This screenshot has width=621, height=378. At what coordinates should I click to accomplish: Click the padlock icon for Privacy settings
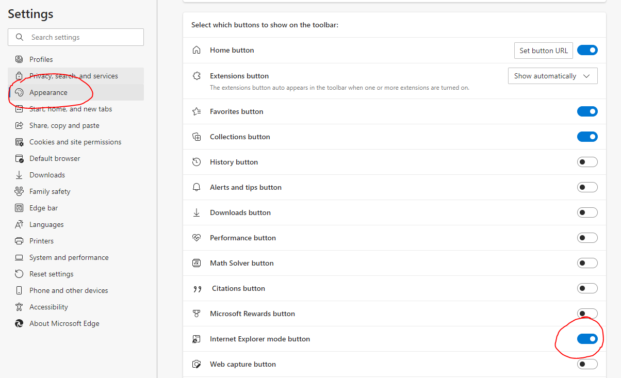[x=19, y=76]
